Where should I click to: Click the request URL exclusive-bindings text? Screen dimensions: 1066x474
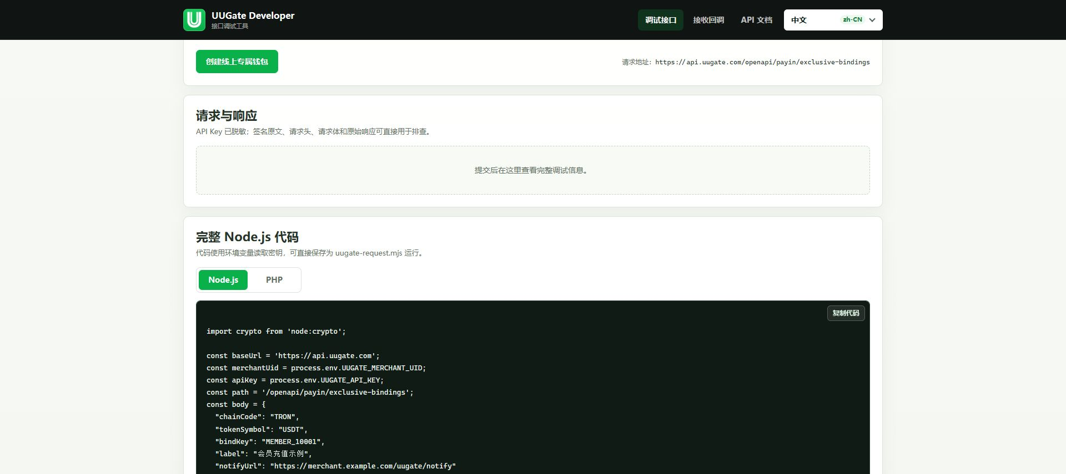(x=762, y=62)
